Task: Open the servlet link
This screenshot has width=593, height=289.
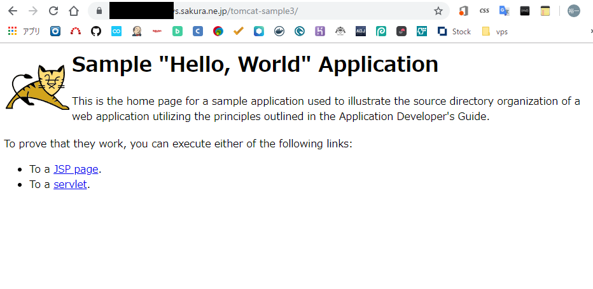Action: click(70, 184)
